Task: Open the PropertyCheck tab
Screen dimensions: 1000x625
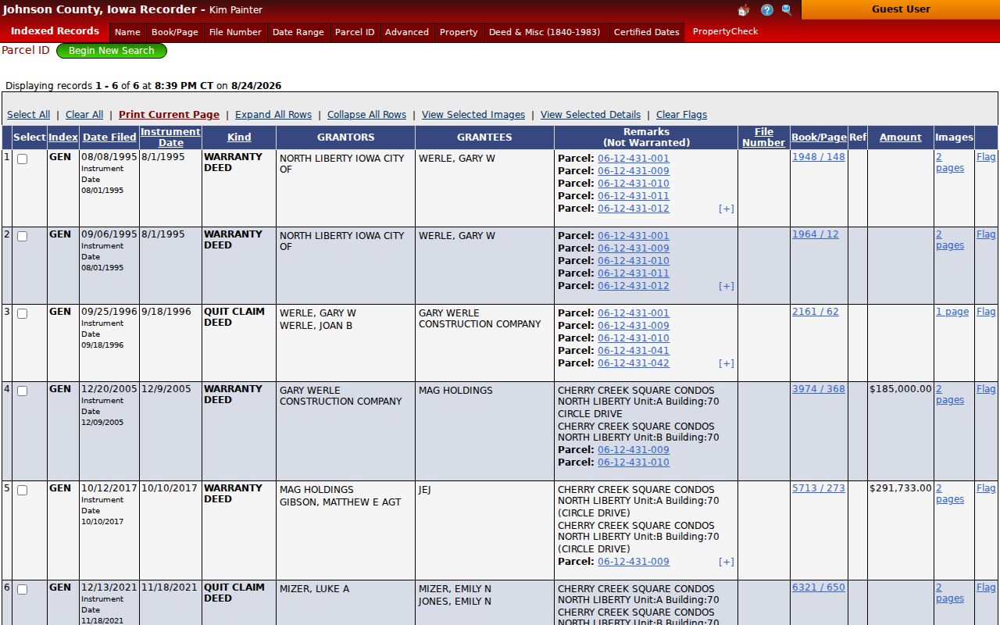Action: pyautogui.click(x=726, y=31)
